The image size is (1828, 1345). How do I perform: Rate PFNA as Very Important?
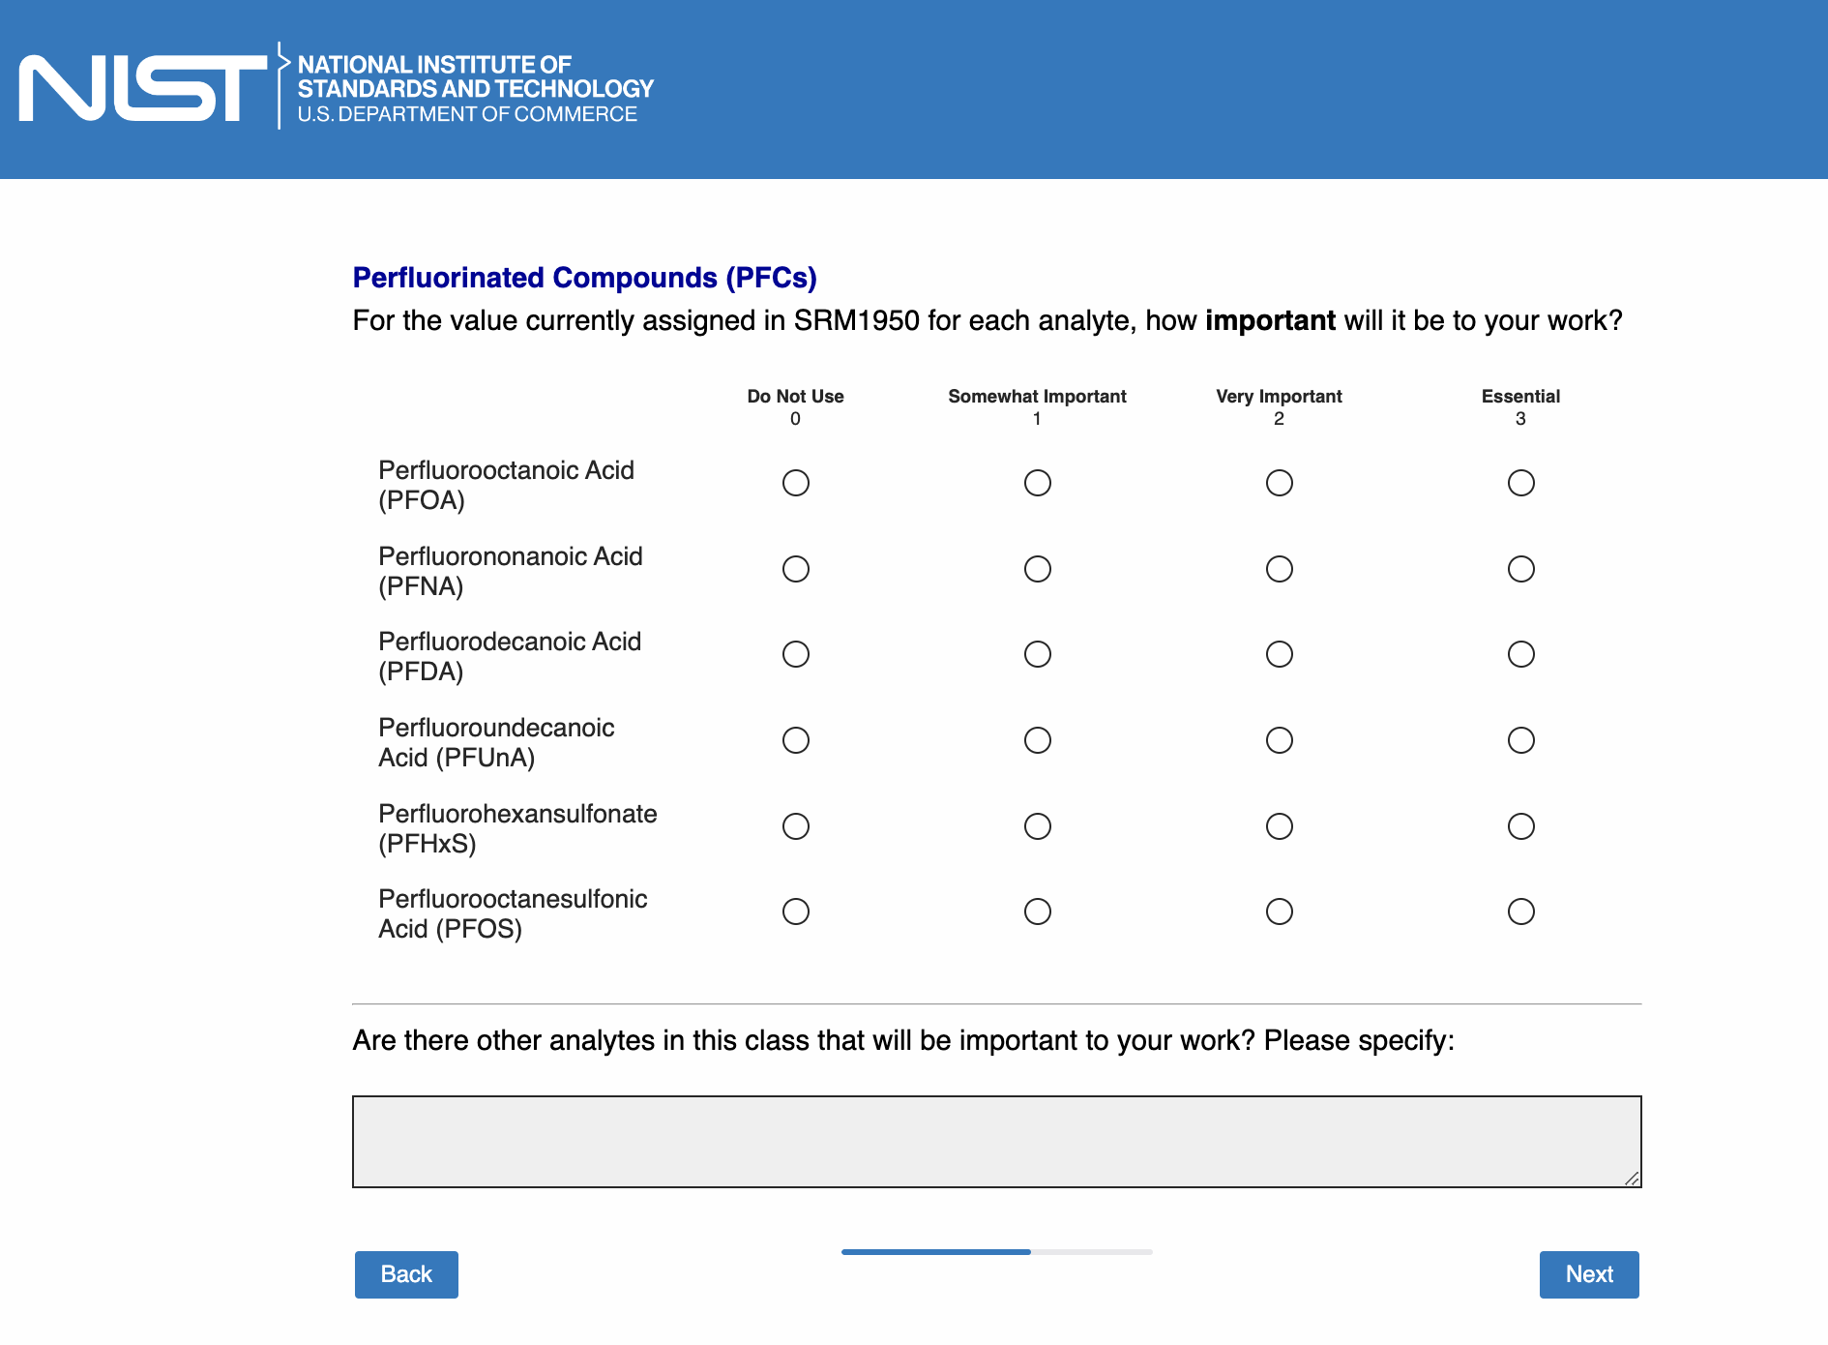pyautogui.click(x=1279, y=569)
